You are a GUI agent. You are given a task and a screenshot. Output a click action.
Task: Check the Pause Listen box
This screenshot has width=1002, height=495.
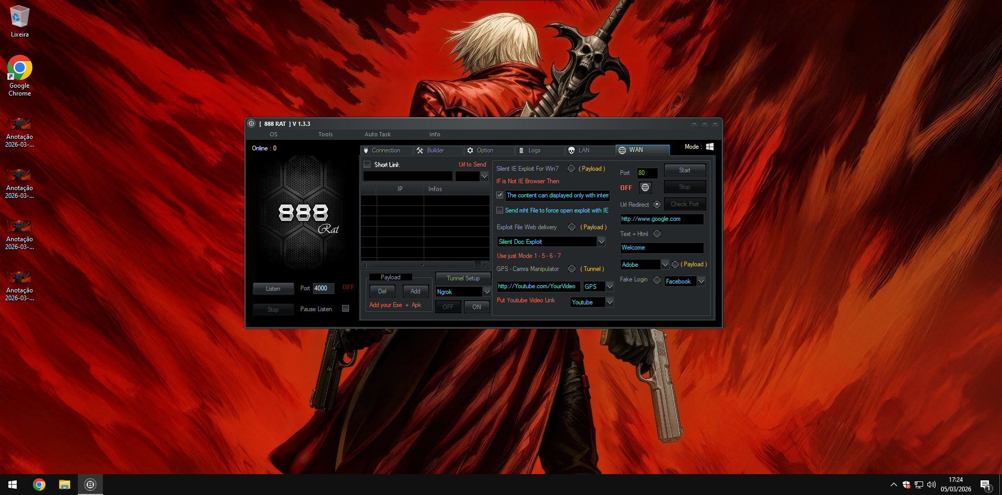click(345, 309)
